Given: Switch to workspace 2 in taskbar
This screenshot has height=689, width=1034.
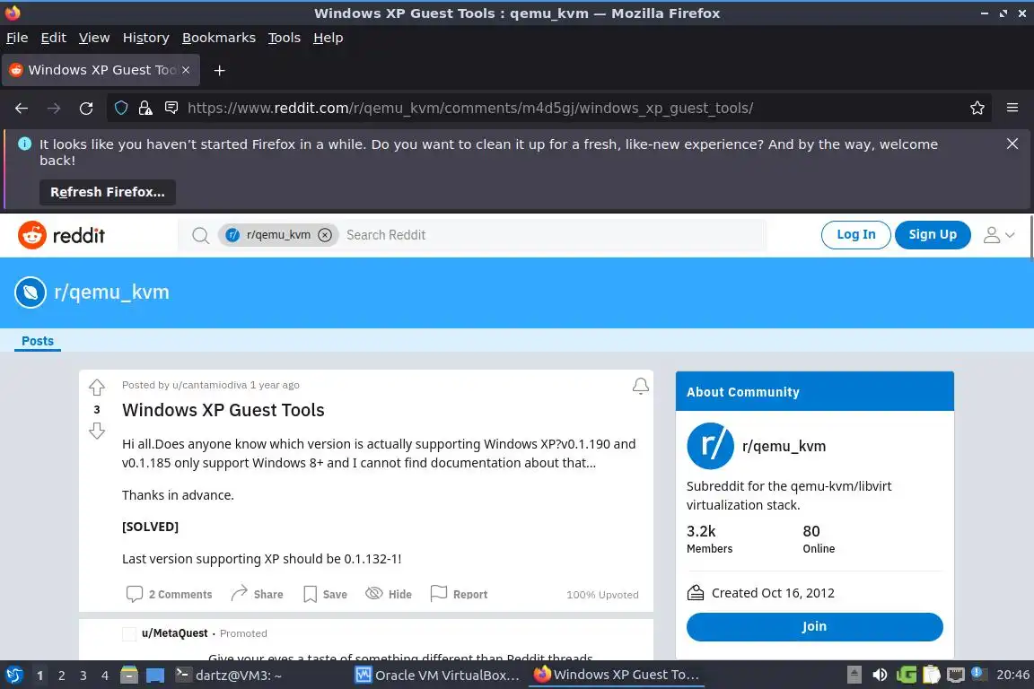Looking at the screenshot, I should pyautogui.click(x=61, y=676).
